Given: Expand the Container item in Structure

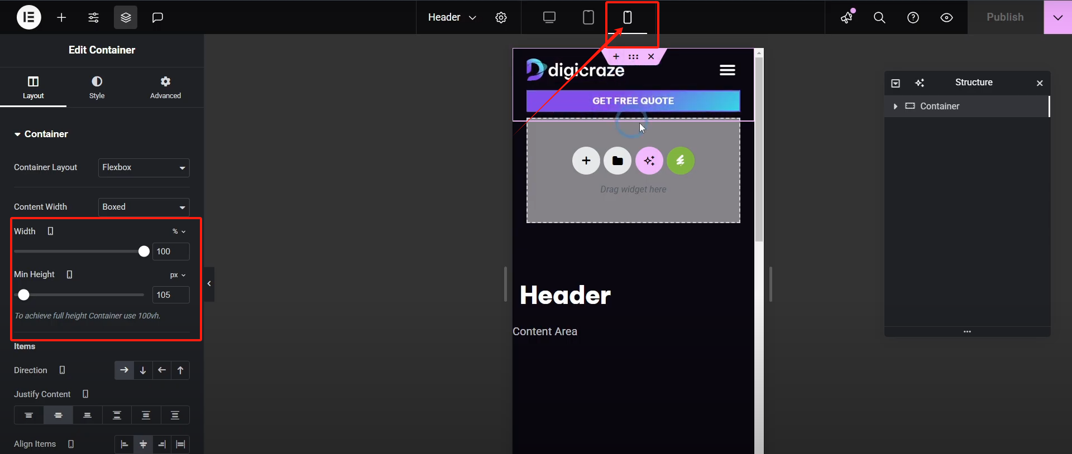Looking at the screenshot, I should [x=896, y=107].
